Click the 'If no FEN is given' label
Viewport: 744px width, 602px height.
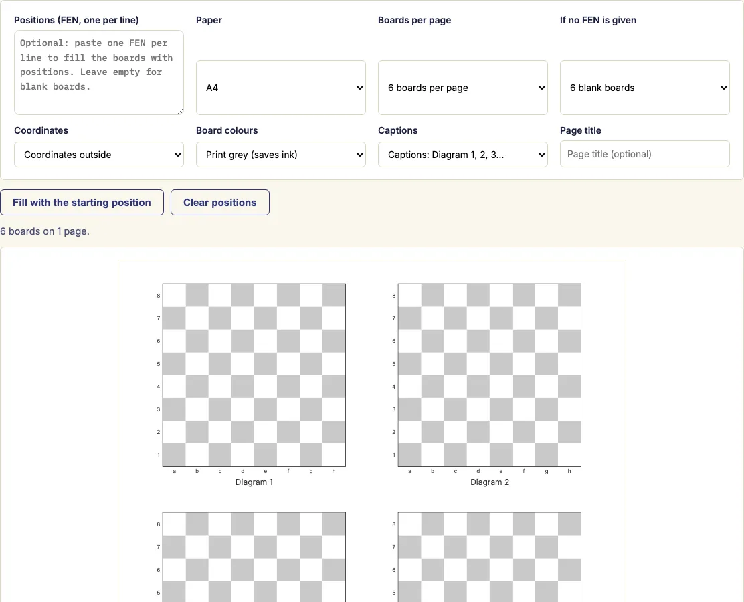click(598, 20)
